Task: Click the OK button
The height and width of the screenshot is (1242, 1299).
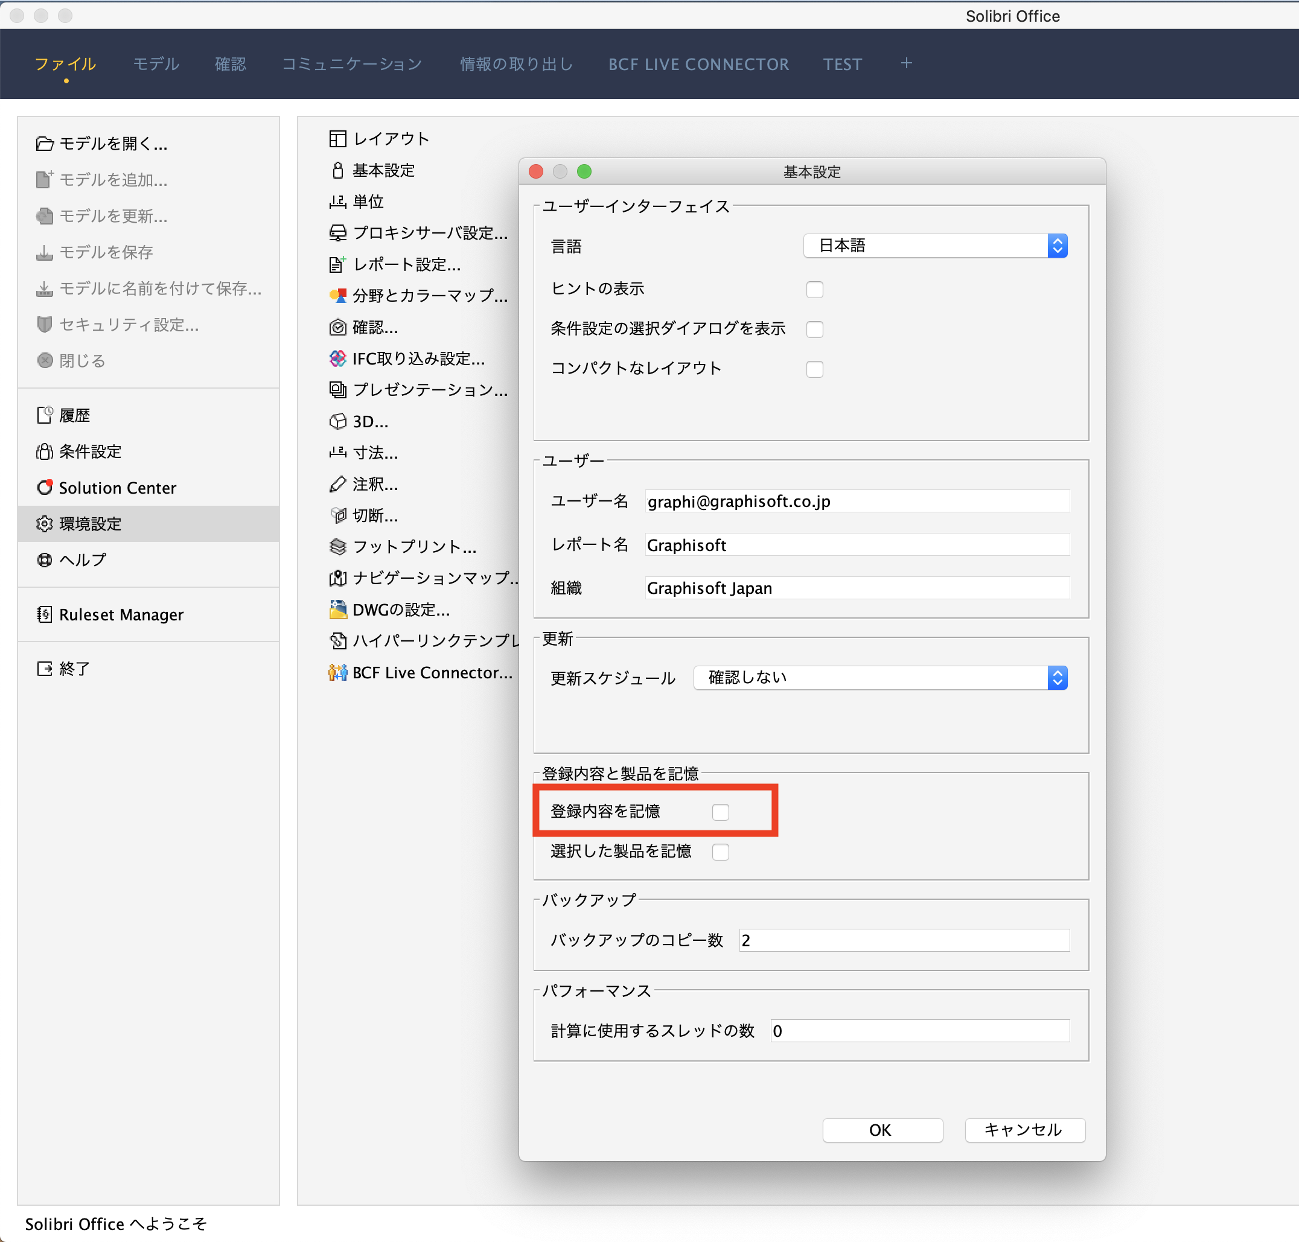Action: [x=882, y=1130]
